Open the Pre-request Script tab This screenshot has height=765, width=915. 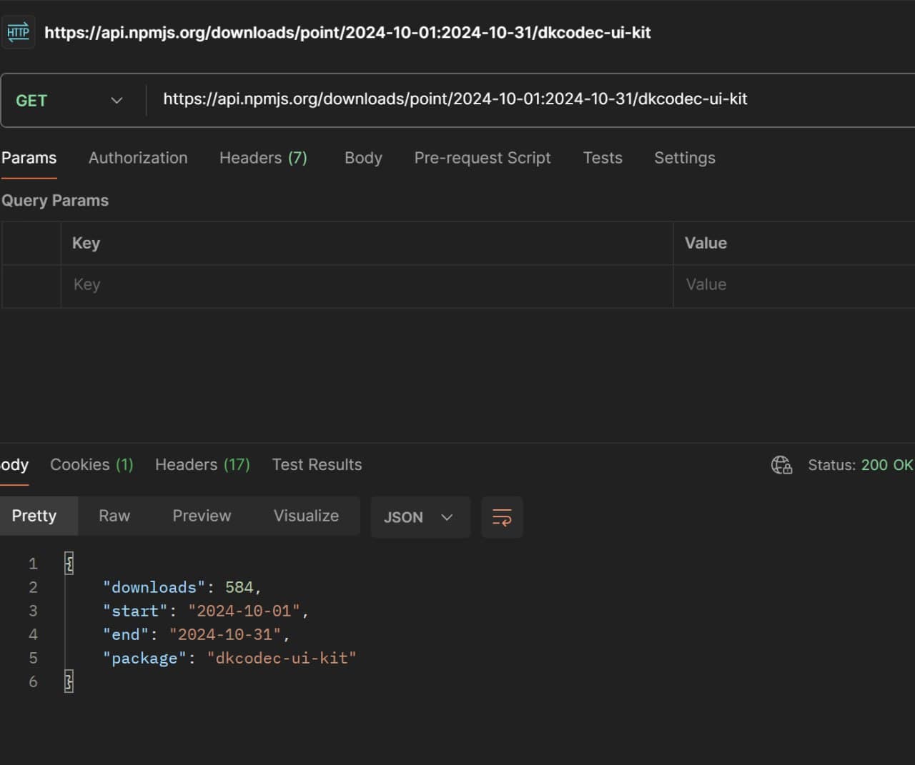[x=483, y=158]
